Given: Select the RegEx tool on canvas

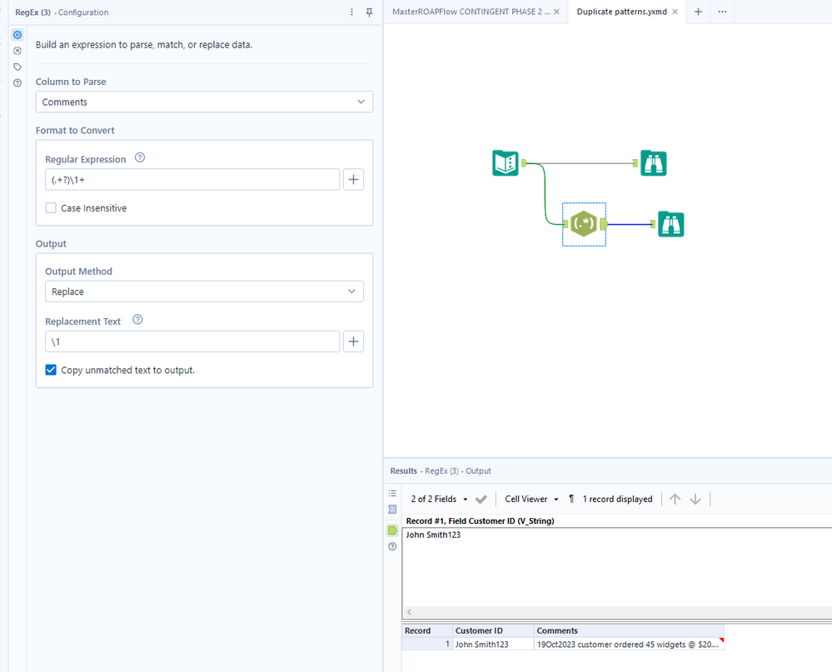Looking at the screenshot, I should click(584, 224).
